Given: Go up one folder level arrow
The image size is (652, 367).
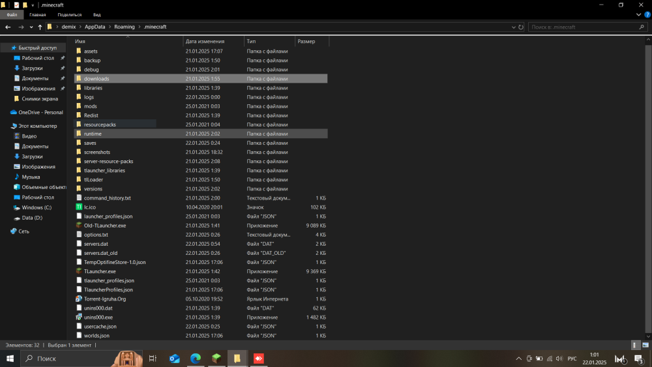Looking at the screenshot, I should coord(40,27).
